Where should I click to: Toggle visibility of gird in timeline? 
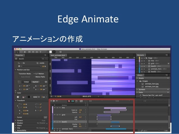coord(57,115)
